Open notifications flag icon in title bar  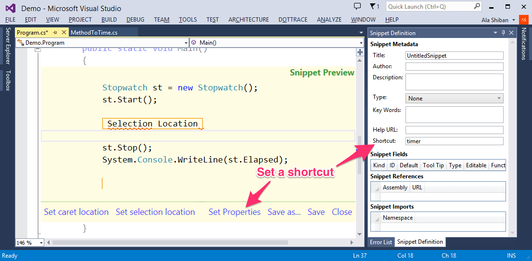[372, 6]
